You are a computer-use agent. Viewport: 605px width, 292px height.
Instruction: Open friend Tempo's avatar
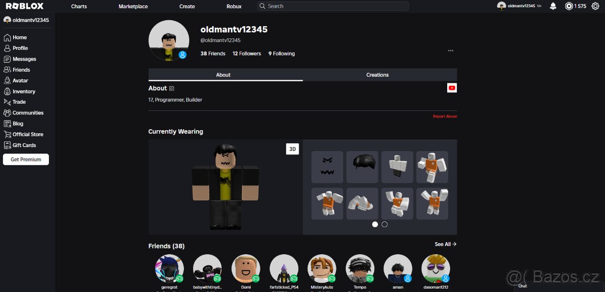tap(360, 268)
